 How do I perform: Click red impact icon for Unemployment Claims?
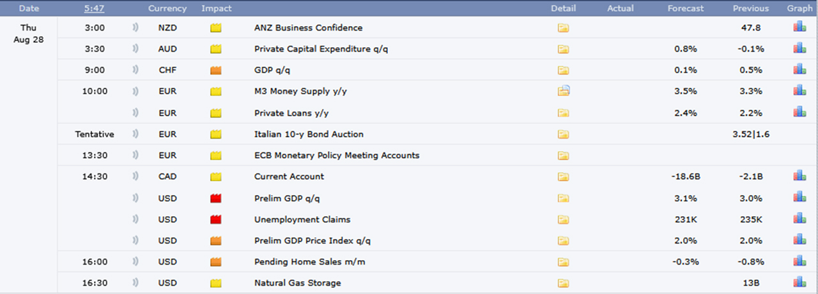point(216,219)
